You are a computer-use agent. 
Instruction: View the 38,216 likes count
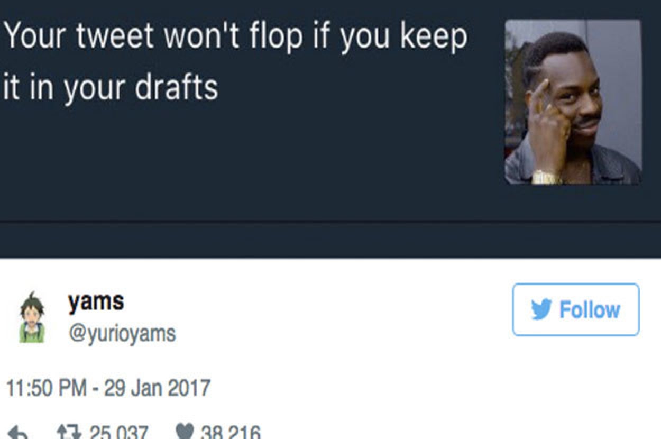coord(231,433)
